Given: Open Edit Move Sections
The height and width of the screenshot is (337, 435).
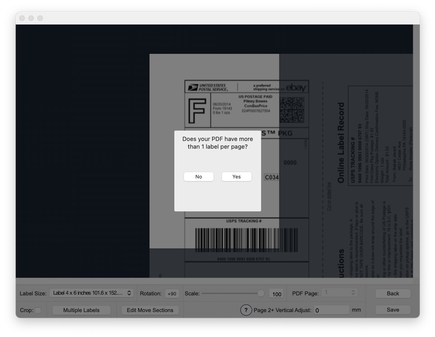Looking at the screenshot, I should pyautogui.click(x=150, y=310).
